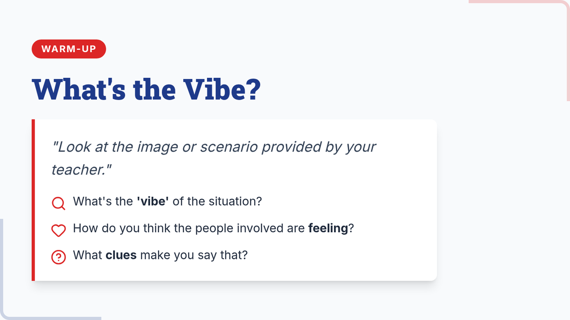Click the "What's the Vibe?" heading
Viewport: 570px width, 320px height.
tap(146, 89)
